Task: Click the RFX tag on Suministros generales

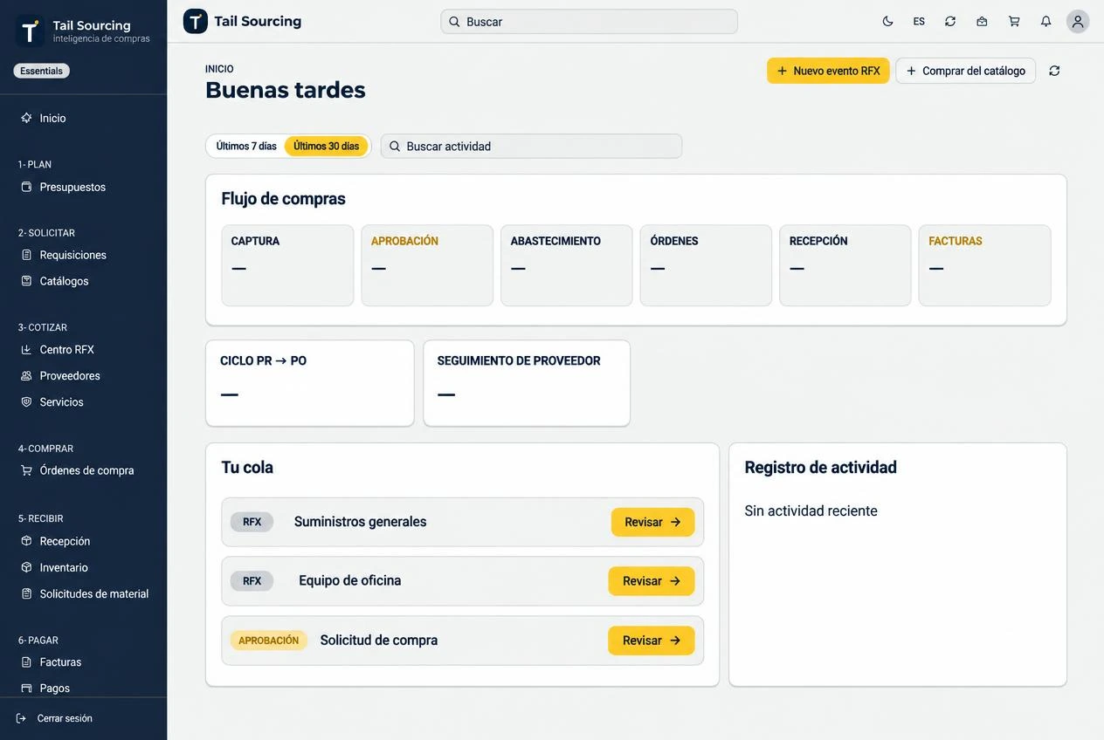Action: coord(252,522)
